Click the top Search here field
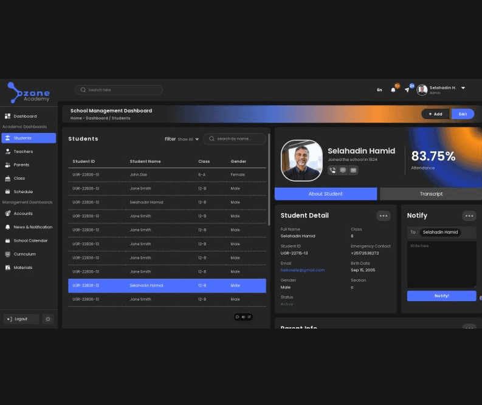Image resolution: width=482 pixels, height=405 pixels. click(119, 90)
